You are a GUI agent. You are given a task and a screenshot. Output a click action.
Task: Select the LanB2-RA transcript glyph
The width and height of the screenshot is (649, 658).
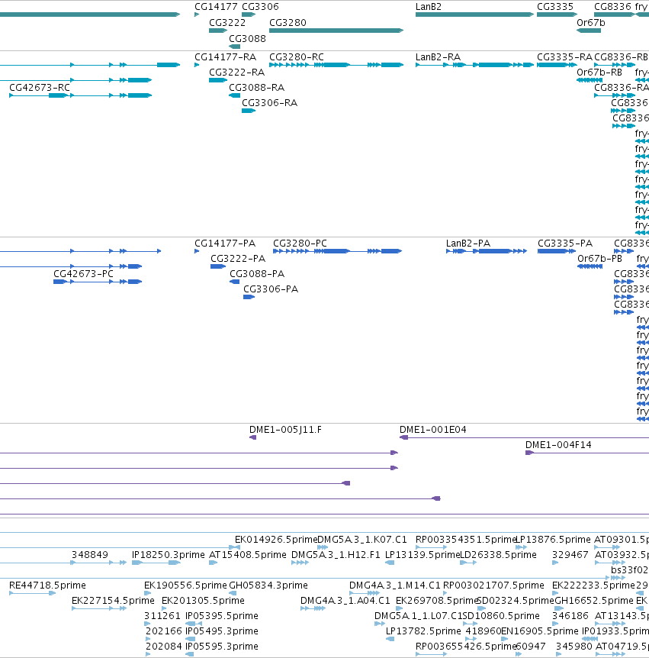pos(474,65)
